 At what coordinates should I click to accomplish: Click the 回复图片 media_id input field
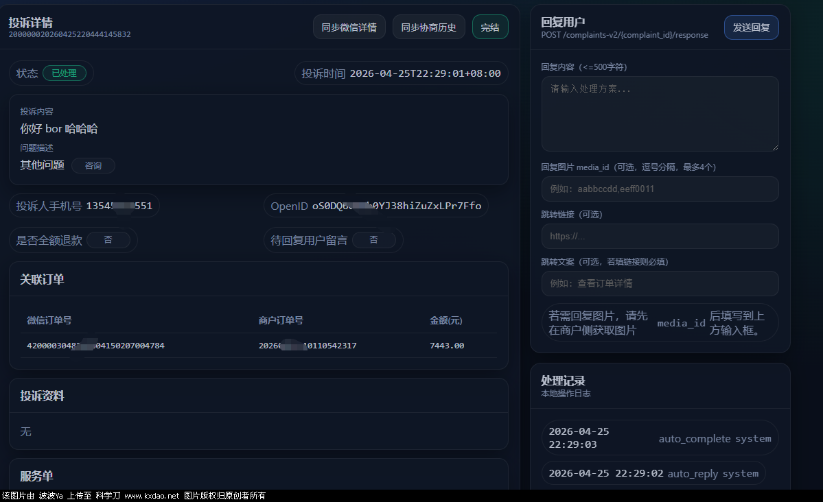pyautogui.click(x=660, y=189)
